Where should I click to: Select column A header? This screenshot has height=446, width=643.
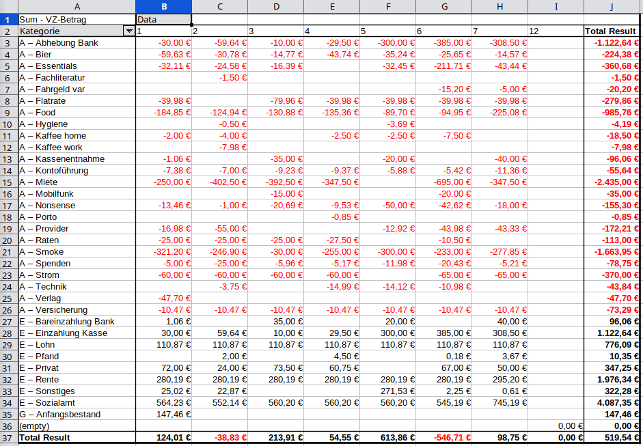point(77,7)
